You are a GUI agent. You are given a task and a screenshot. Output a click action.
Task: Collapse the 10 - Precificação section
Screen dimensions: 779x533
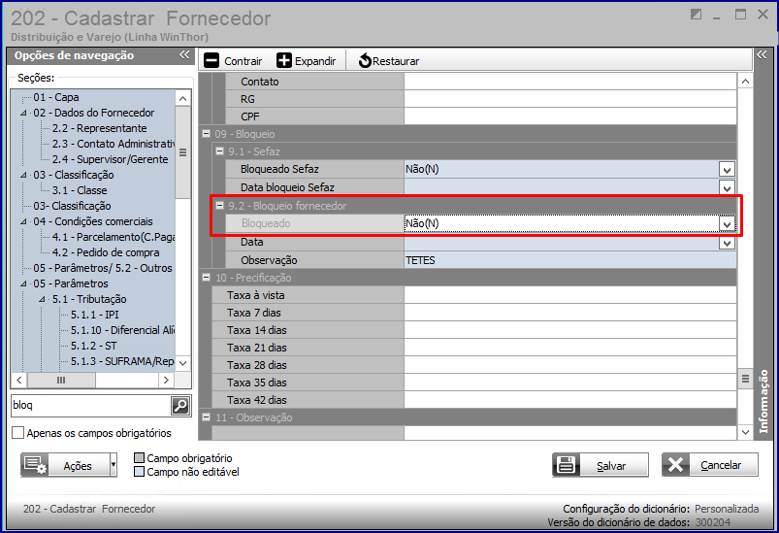click(207, 278)
